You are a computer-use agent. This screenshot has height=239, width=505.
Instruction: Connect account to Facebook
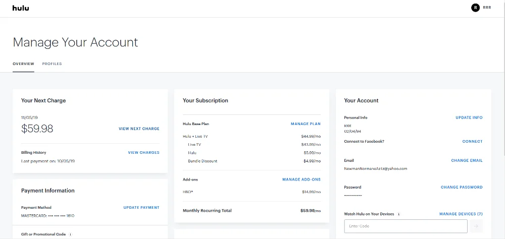point(473,142)
